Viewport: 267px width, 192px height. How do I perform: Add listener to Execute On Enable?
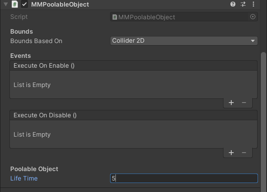pyautogui.click(x=231, y=103)
